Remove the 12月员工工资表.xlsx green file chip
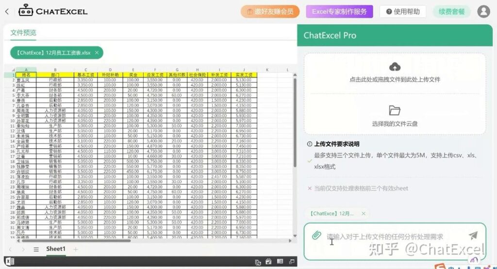 tap(97, 53)
